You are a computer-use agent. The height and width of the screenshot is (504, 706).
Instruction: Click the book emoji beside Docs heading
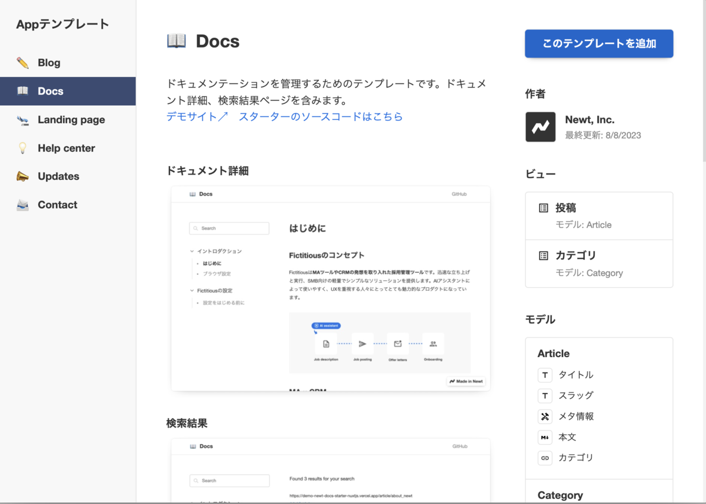point(176,41)
